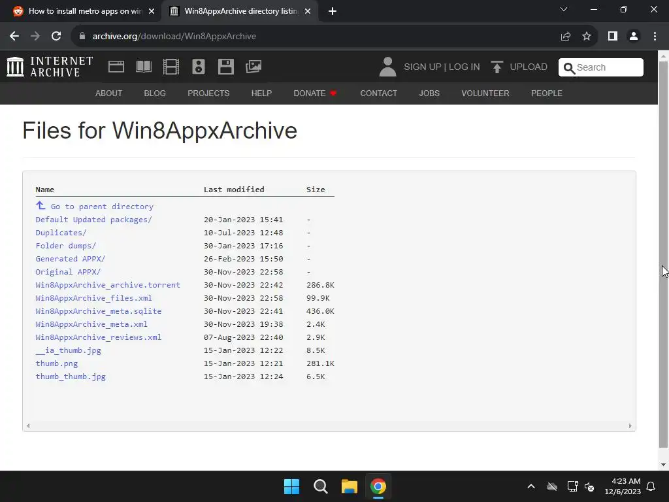Click the Chrome icon in the taskbar
This screenshot has width=669, height=502.
[x=378, y=486]
